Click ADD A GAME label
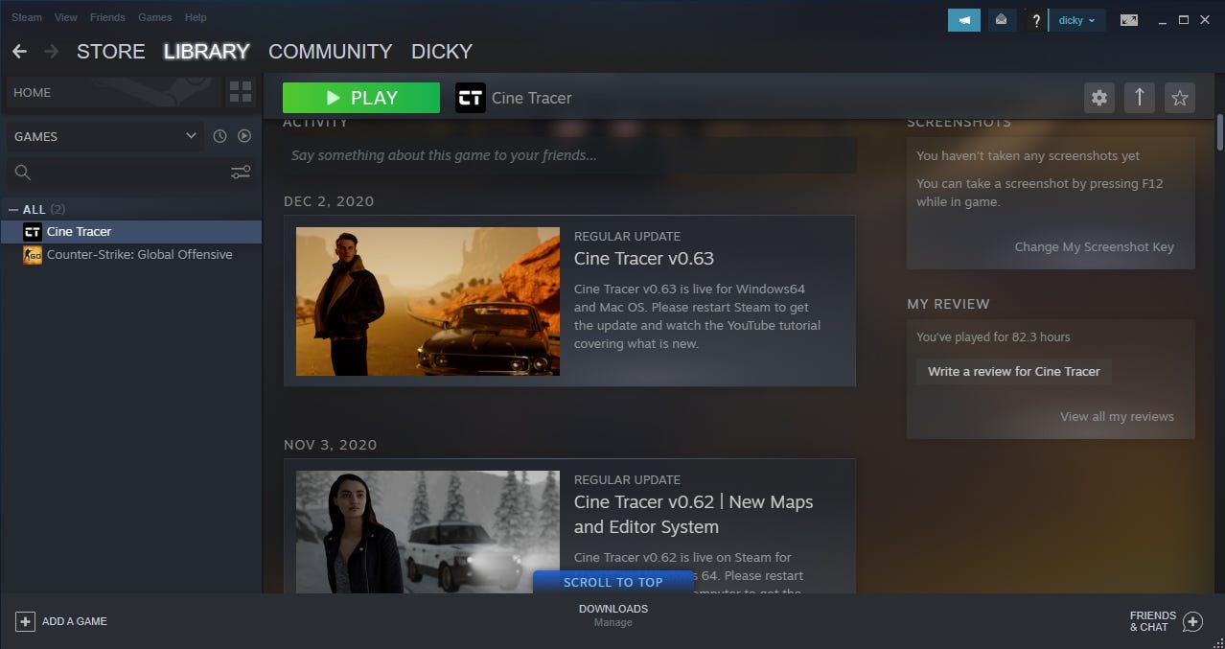Viewport: 1225px width, 649px height. coord(75,621)
